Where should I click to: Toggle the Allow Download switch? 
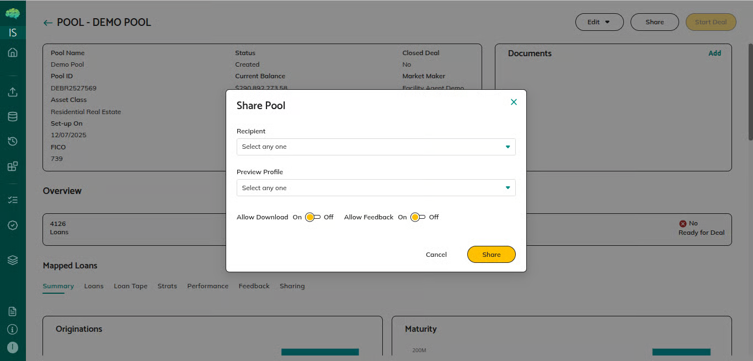pos(313,217)
